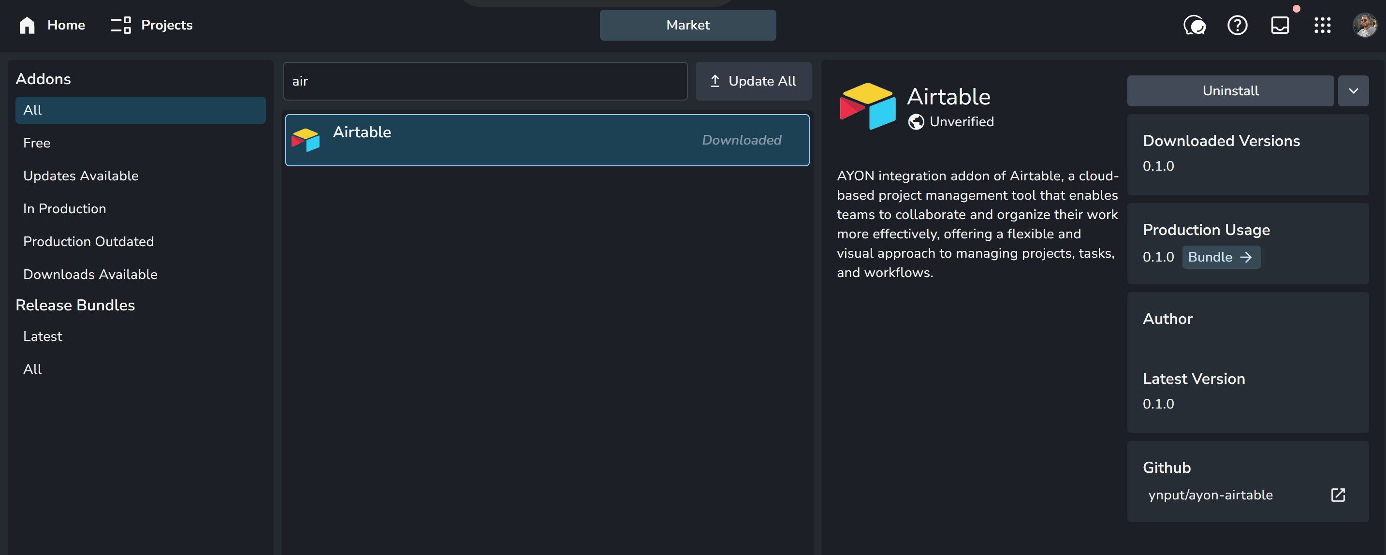Open the app grid menu icon
The image size is (1386, 555).
(1323, 25)
